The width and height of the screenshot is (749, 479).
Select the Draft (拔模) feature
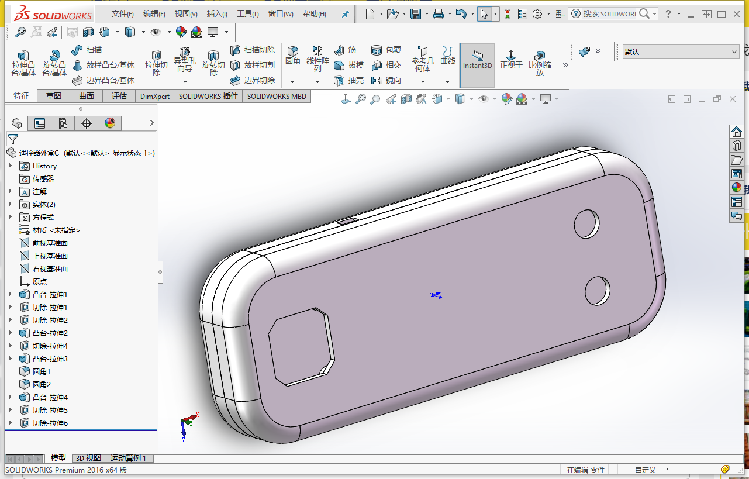click(x=349, y=66)
